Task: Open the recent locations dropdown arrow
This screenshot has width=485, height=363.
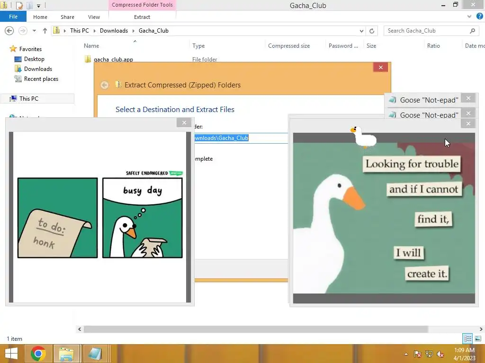Action: (x=34, y=31)
